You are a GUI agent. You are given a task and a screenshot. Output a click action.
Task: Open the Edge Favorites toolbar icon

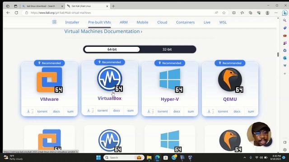(x=242, y=13)
